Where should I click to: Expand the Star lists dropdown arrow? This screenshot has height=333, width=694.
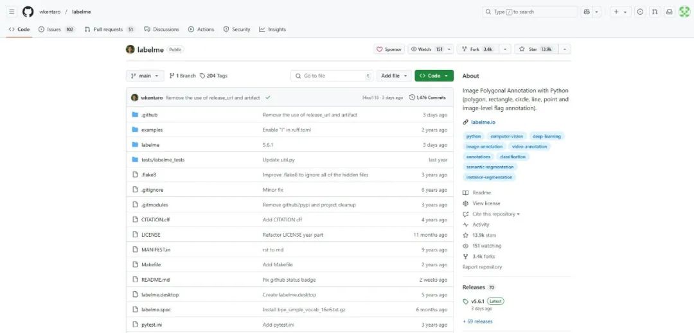pos(564,49)
